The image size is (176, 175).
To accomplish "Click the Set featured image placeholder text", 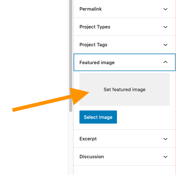I will click(x=125, y=90).
